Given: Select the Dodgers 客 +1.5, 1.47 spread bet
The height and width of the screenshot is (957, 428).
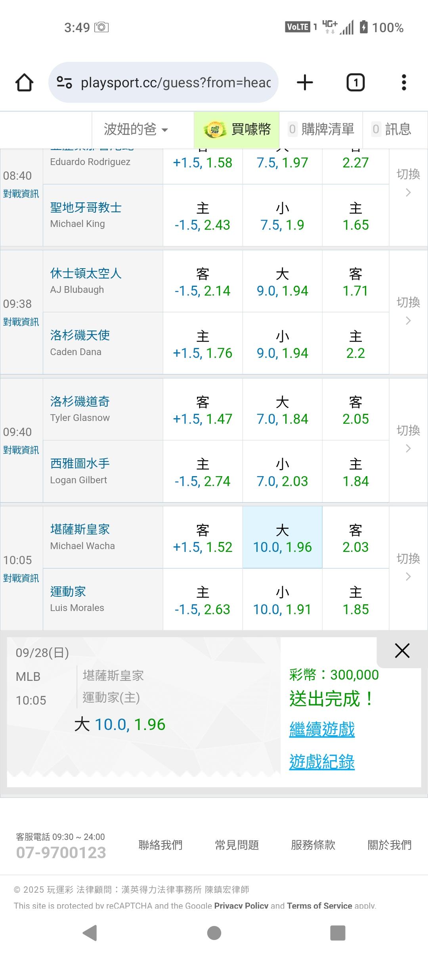Looking at the screenshot, I should (203, 410).
